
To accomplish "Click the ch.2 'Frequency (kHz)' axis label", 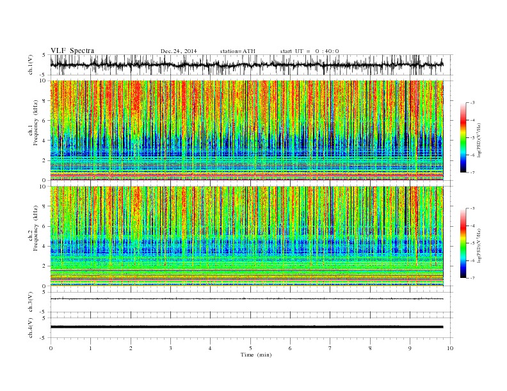I will 36,229.
